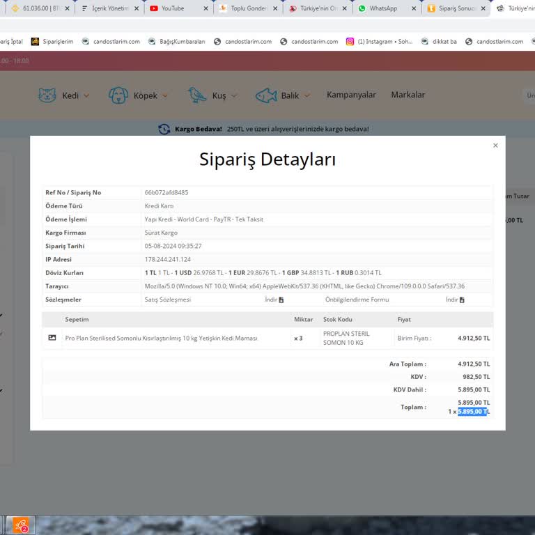The height and width of the screenshot is (535, 535).
Task: Click the dog icon beside Köpek
Action: [118, 95]
